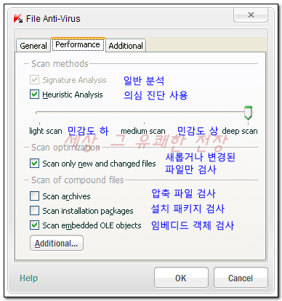This screenshot has width=282, height=301.
Task: Close the File Anti-Virus dialog
Action: coord(251,15)
